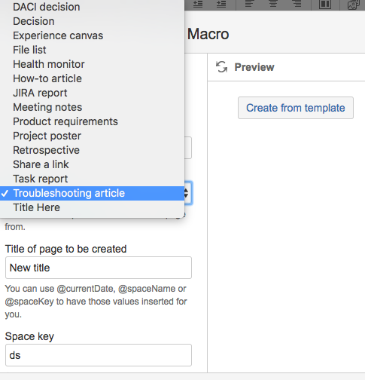Click the outdent toolbar icon
Viewport: 365px width, 380px height.
point(198,4)
